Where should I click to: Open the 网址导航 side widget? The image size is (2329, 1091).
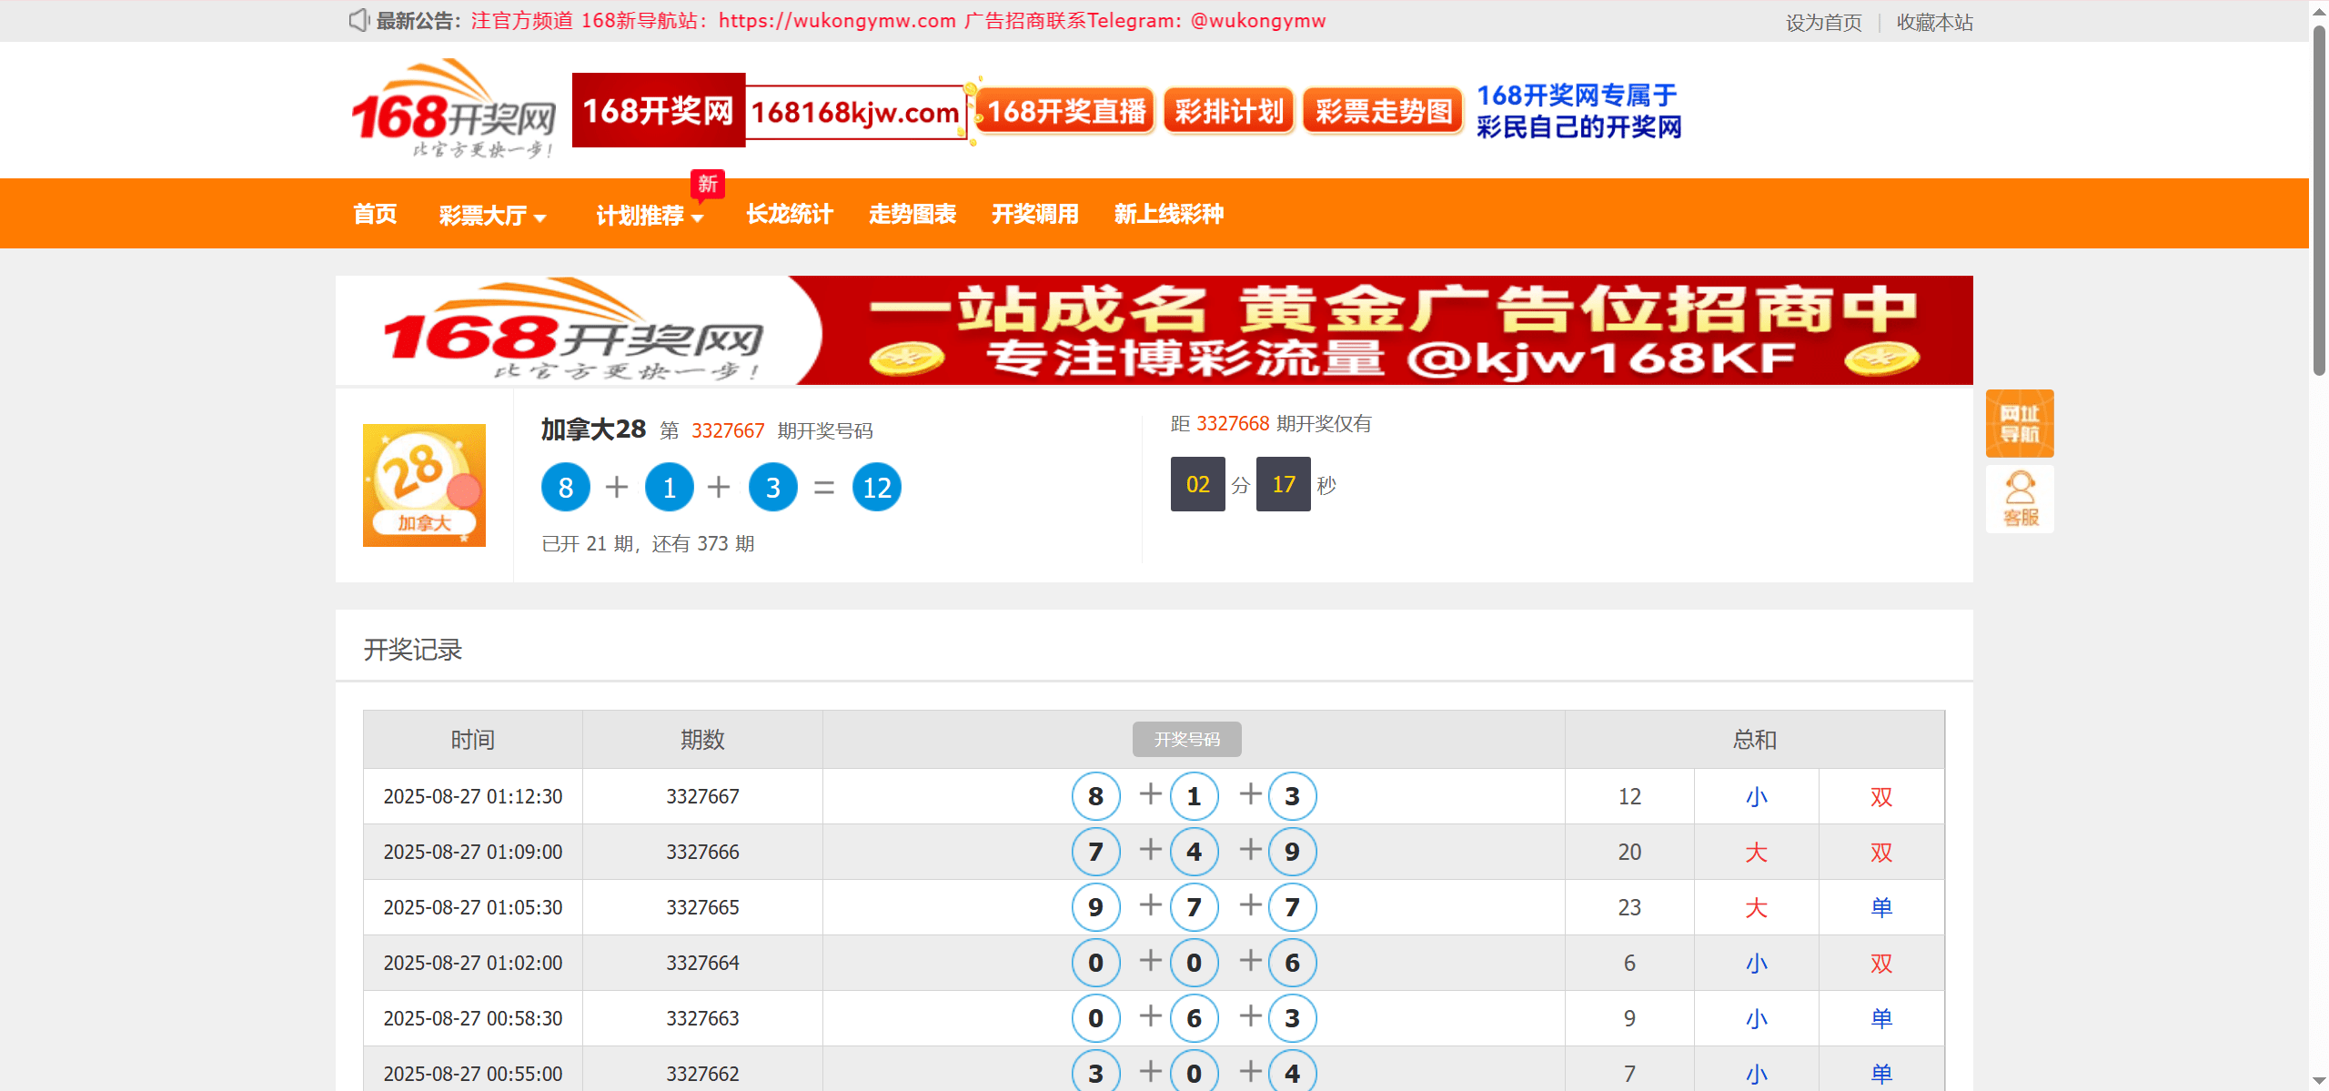[x=2019, y=423]
